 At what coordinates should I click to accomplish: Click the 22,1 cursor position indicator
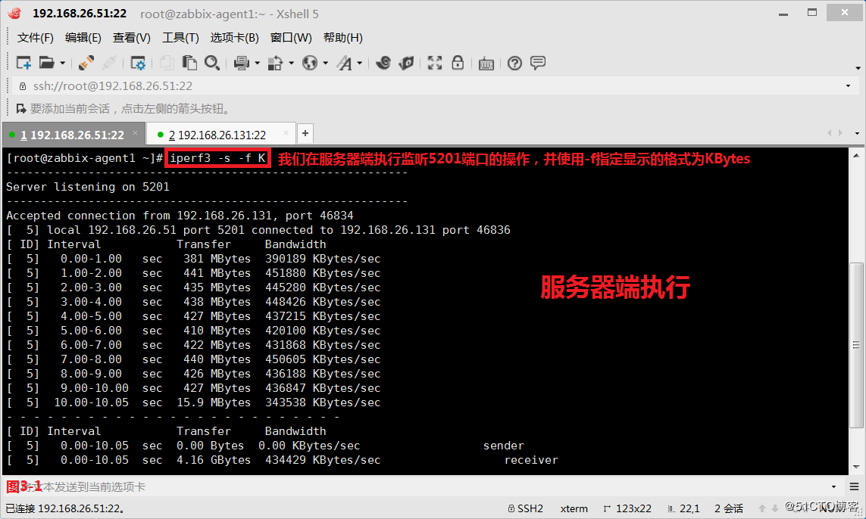[x=683, y=508]
